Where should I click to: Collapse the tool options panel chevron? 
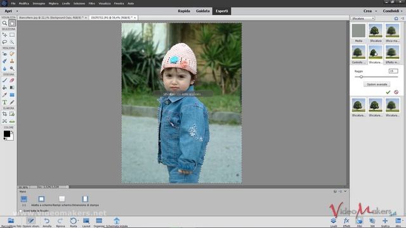point(345,191)
